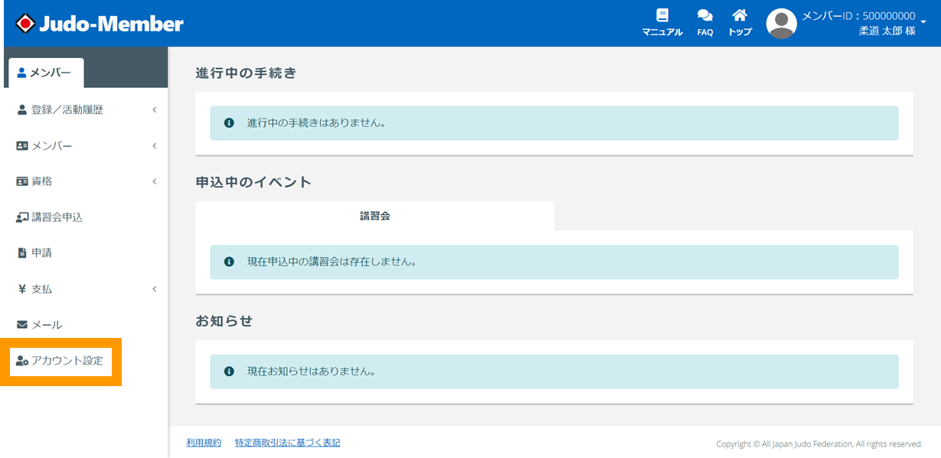Click the メンバーID：500000000 text

858,16
